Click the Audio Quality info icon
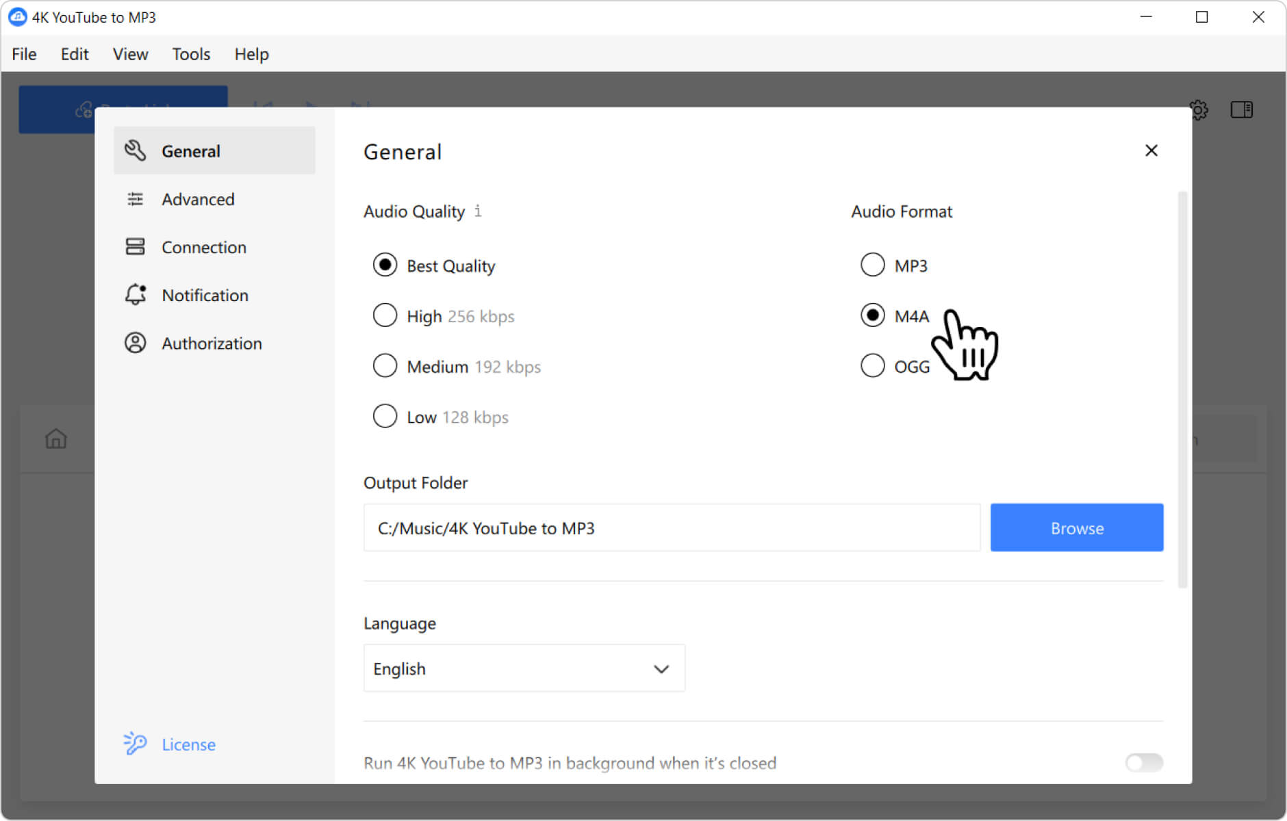The image size is (1287, 821). tap(478, 211)
